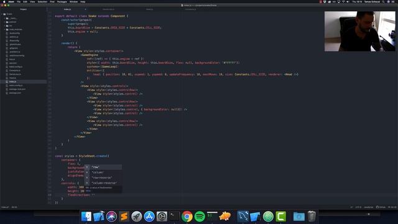
Task: Switch to the GameLoop.js editor tab
Action: [108, 9]
